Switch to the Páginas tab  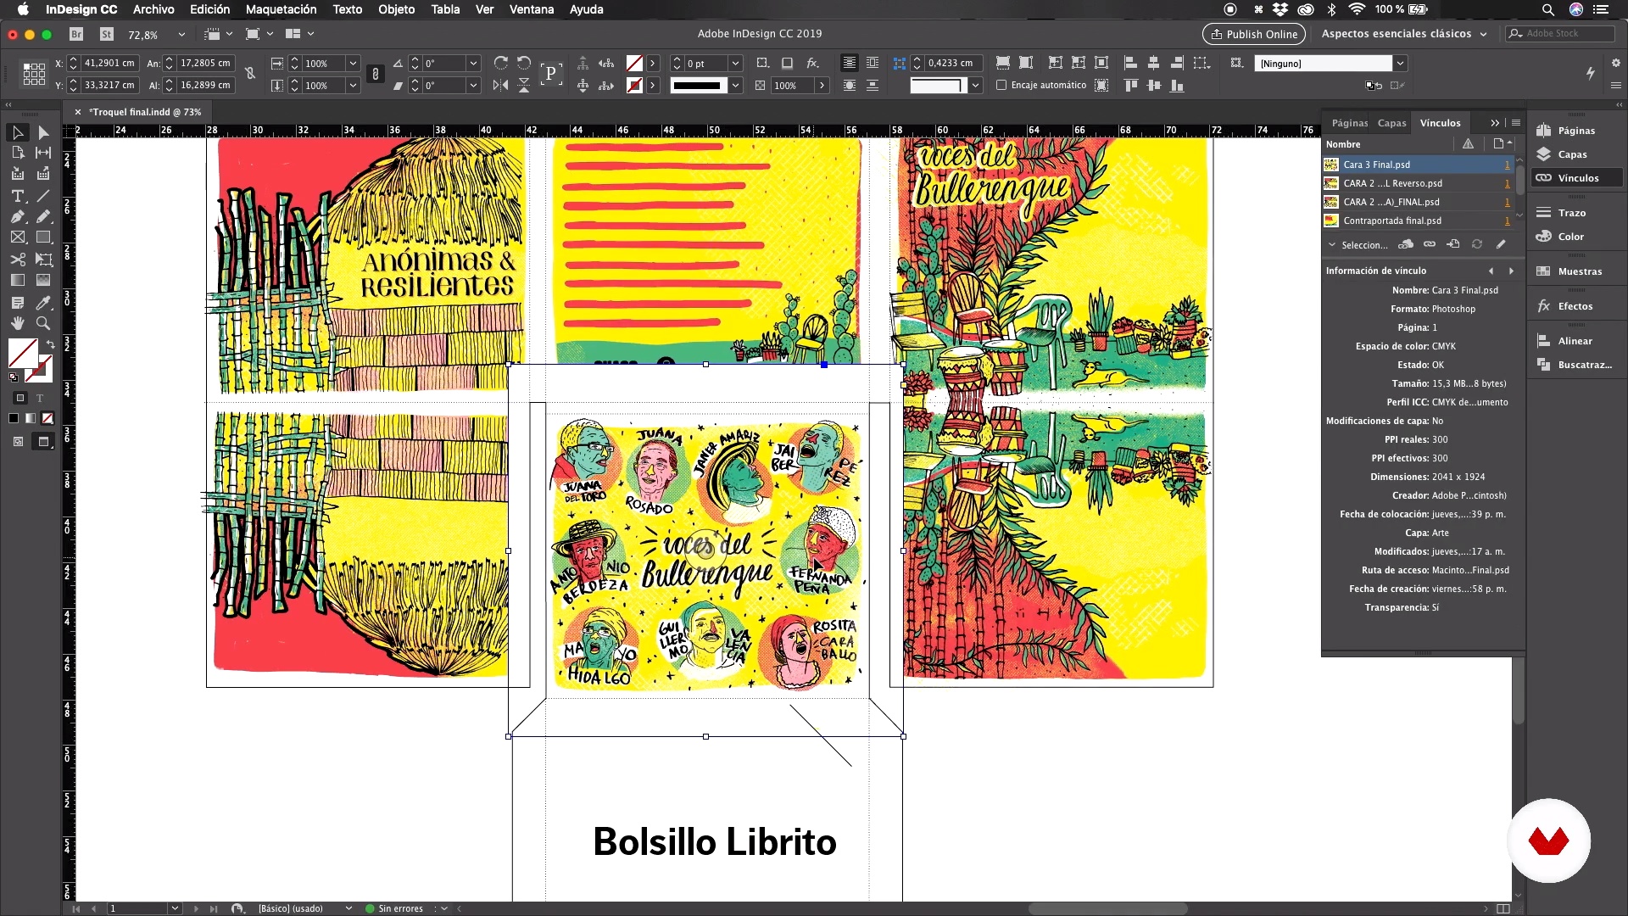coord(1349,123)
